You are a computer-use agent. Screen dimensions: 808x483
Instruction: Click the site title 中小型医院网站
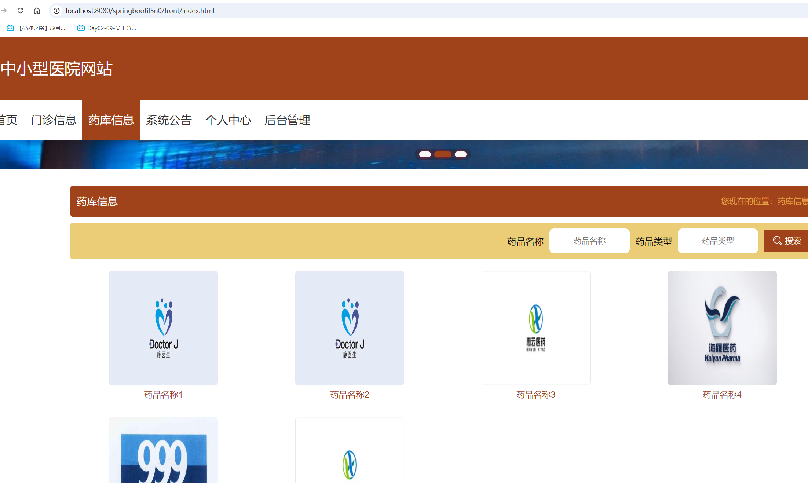click(x=56, y=69)
